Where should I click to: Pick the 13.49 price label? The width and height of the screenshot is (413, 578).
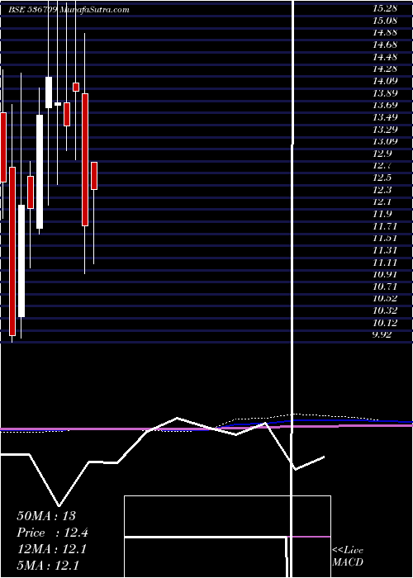pos(385,117)
